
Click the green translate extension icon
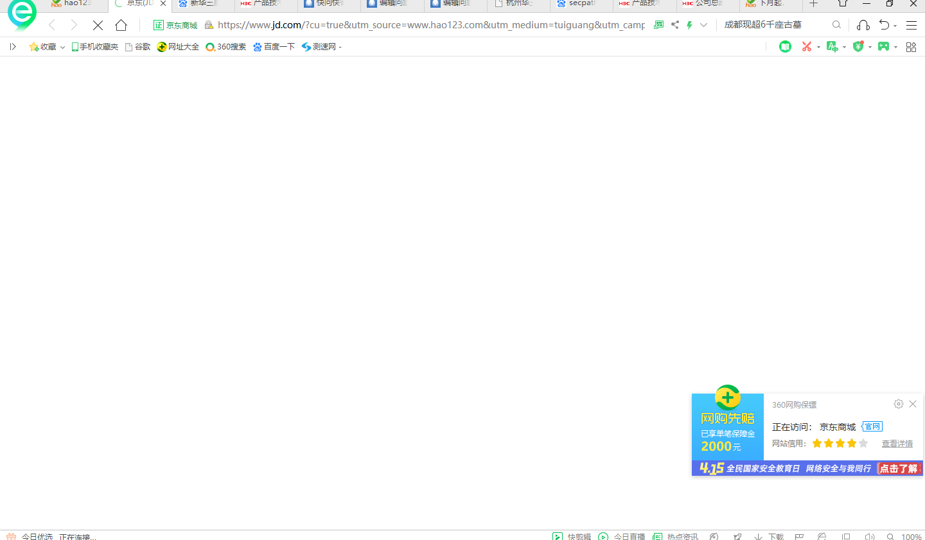(x=833, y=47)
